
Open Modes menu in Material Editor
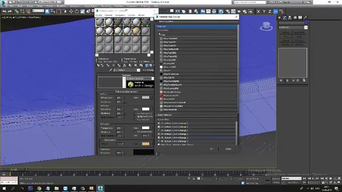click(99, 15)
